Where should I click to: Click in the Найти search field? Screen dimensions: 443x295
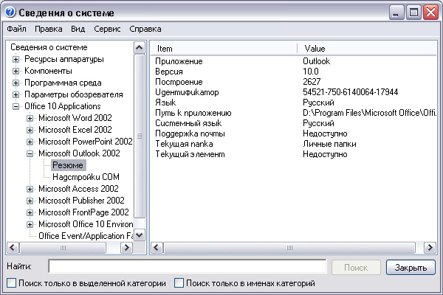[x=187, y=266]
